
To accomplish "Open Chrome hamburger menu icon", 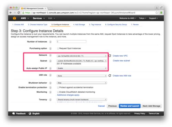I will pos(161,13).
